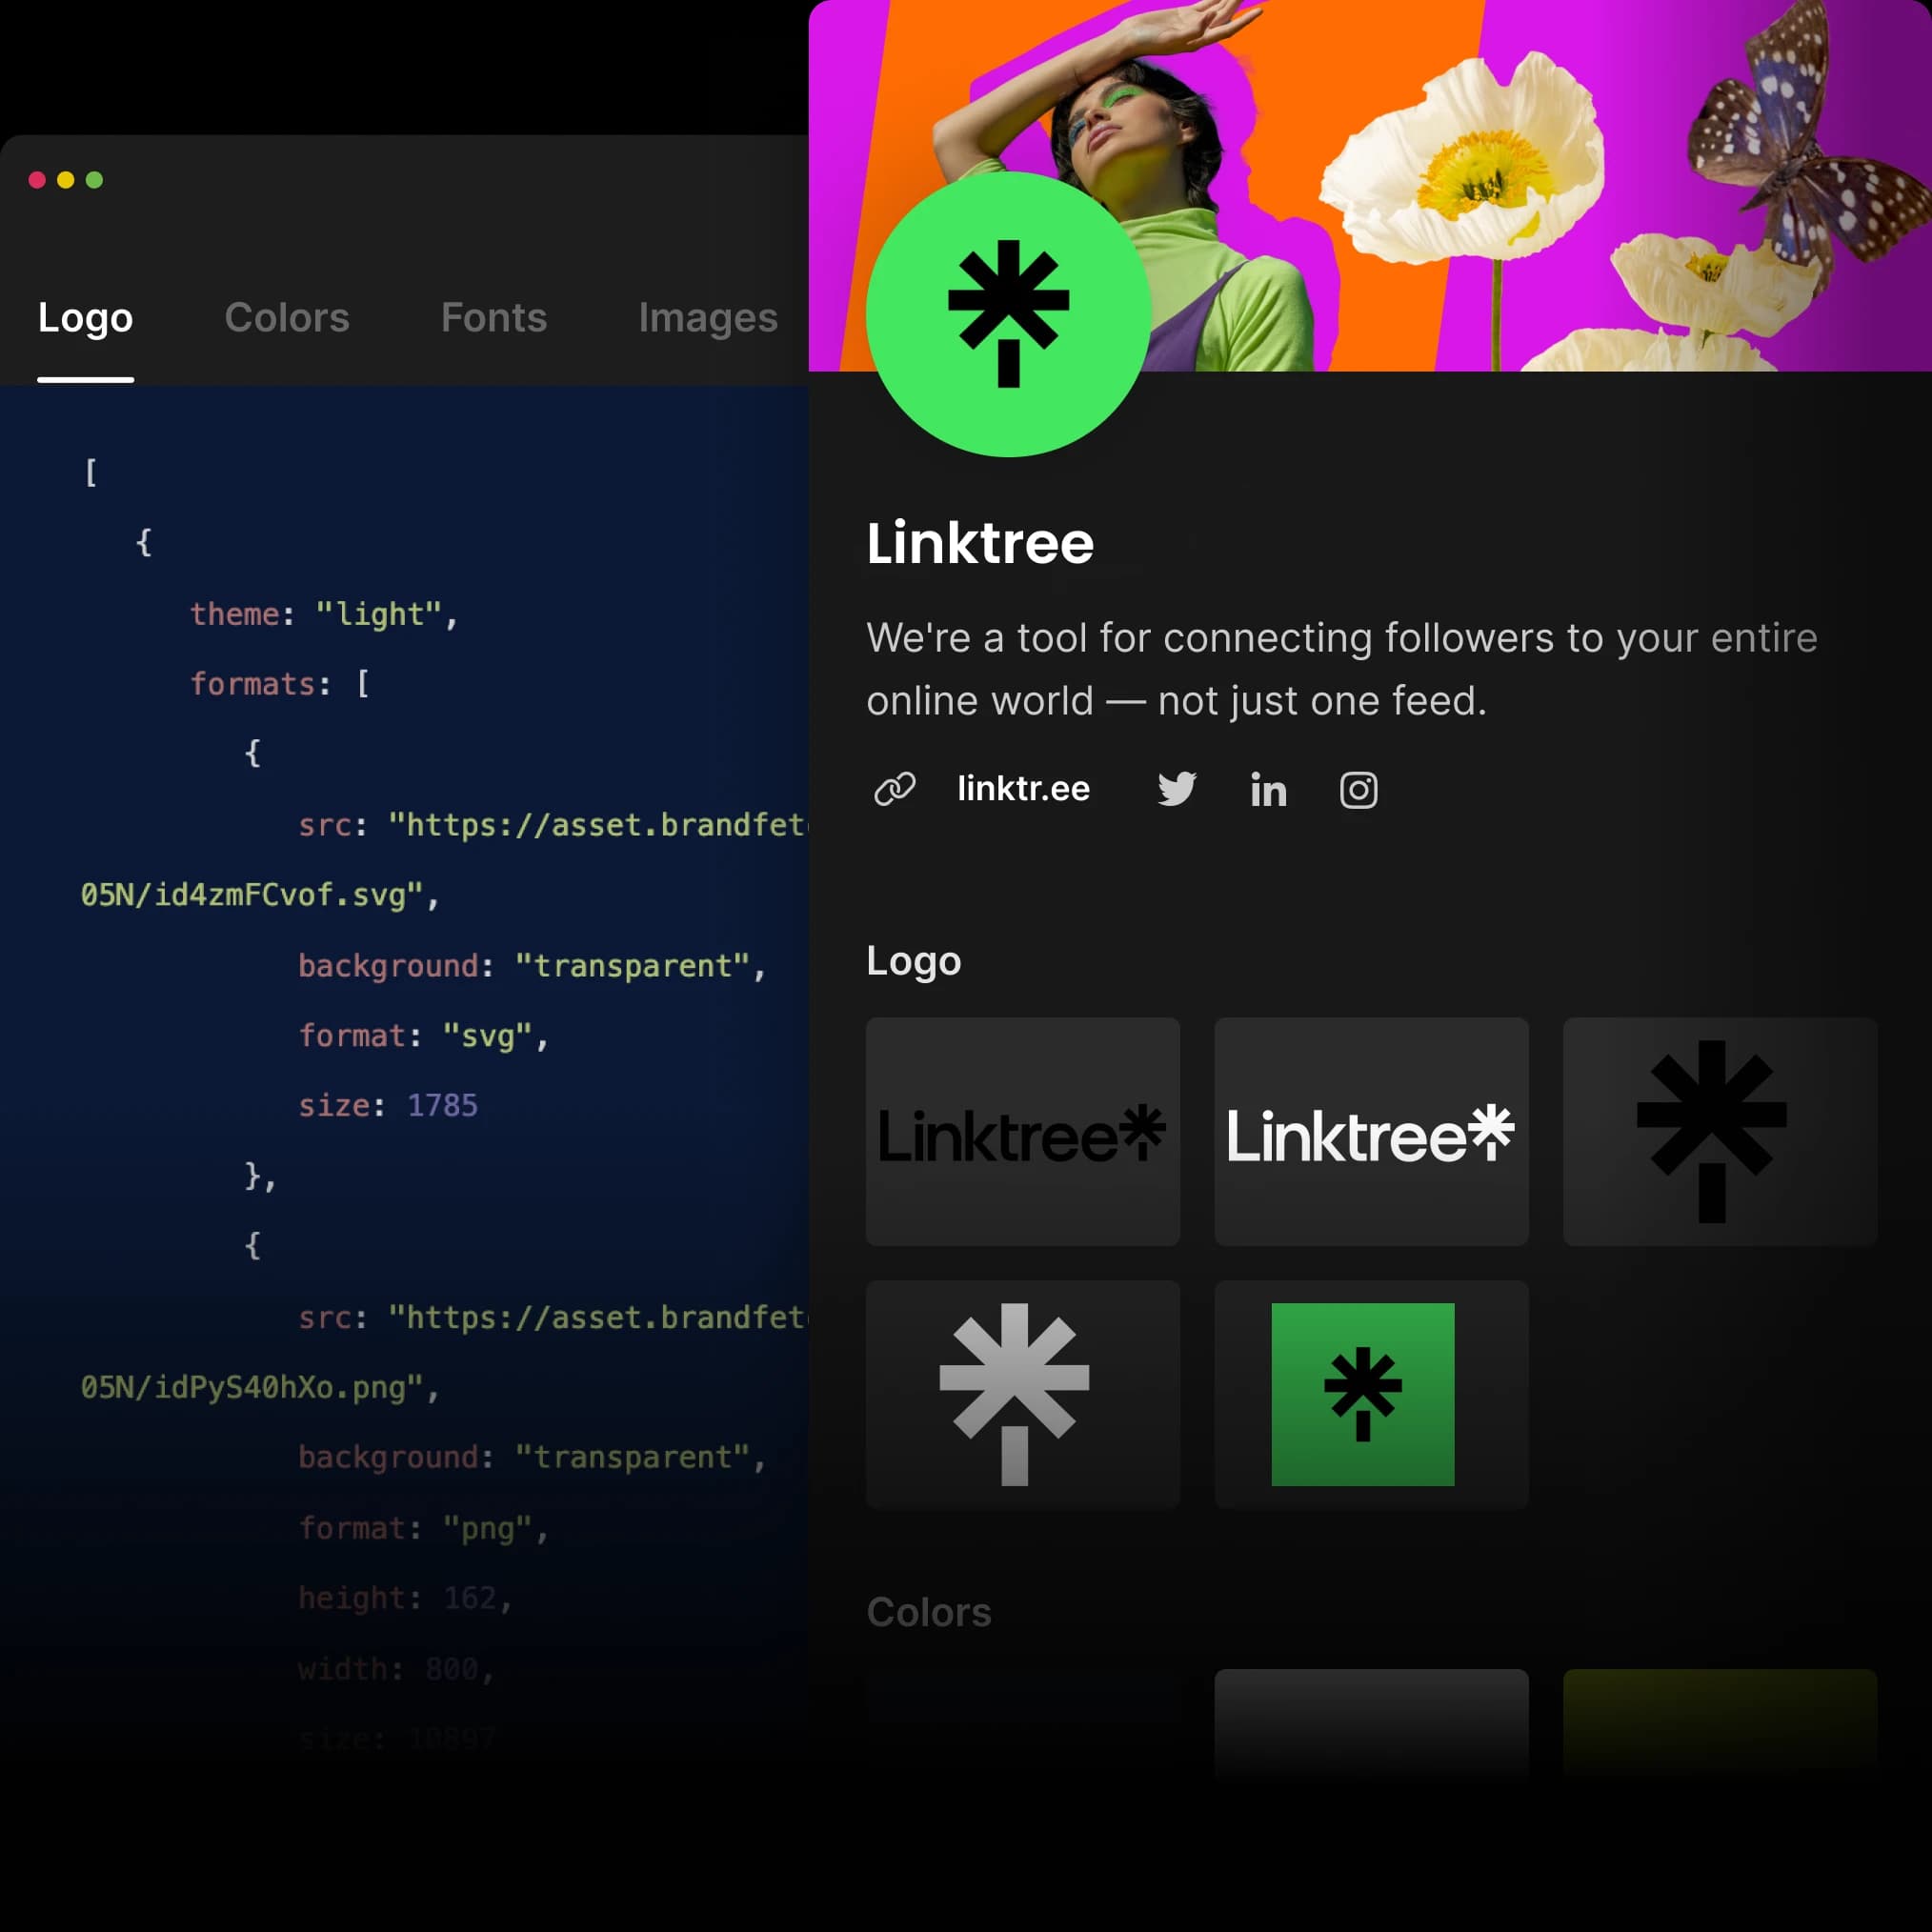Click the height: 162 code line
Screen dimensions: 1932x1932
tap(406, 1598)
